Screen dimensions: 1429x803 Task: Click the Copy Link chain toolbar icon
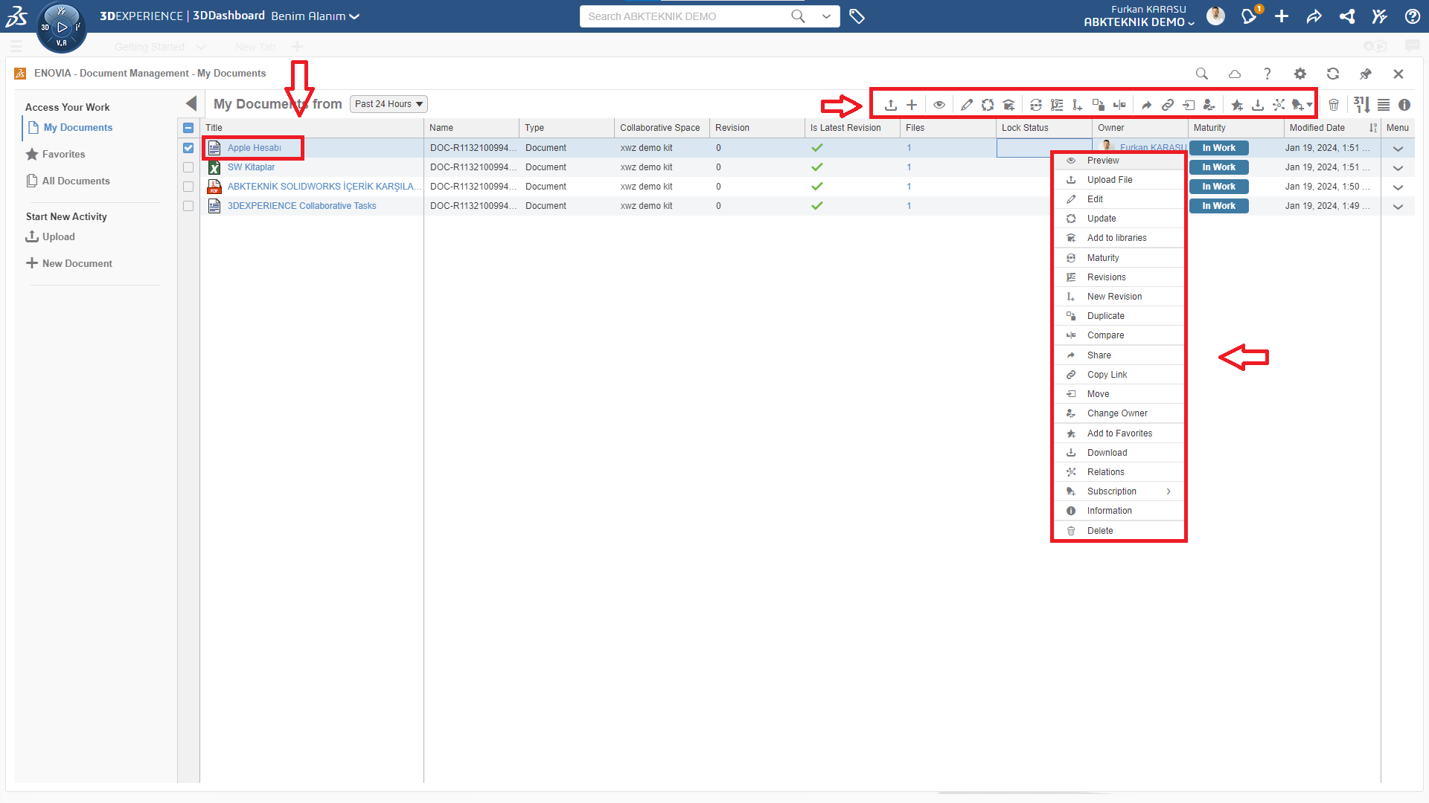point(1168,105)
